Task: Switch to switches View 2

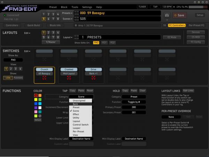Action: tap(10, 69)
